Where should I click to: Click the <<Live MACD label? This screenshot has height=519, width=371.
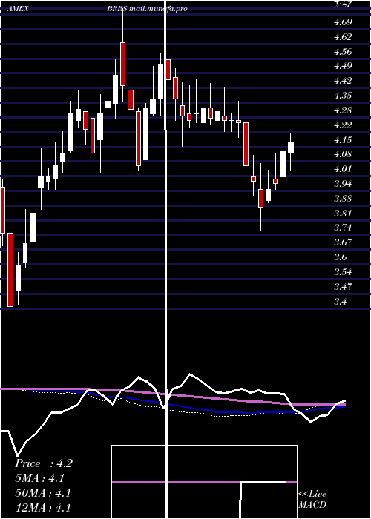tap(312, 499)
